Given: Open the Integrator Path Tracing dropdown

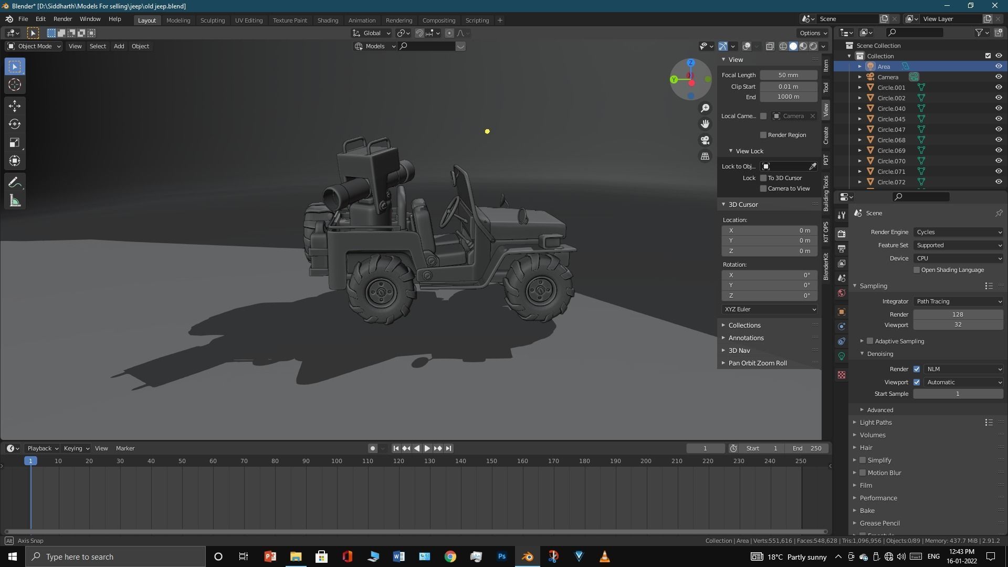Looking at the screenshot, I should click(959, 301).
